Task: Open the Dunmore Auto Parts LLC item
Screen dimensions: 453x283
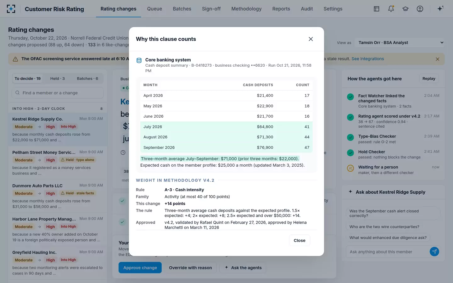Action: [58, 196]
